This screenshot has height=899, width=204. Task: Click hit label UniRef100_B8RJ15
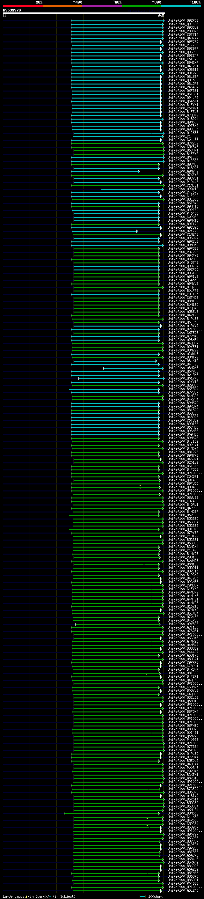(x=183, y=572)
